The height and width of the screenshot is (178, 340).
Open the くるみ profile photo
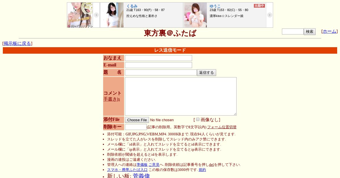[112, 15]
